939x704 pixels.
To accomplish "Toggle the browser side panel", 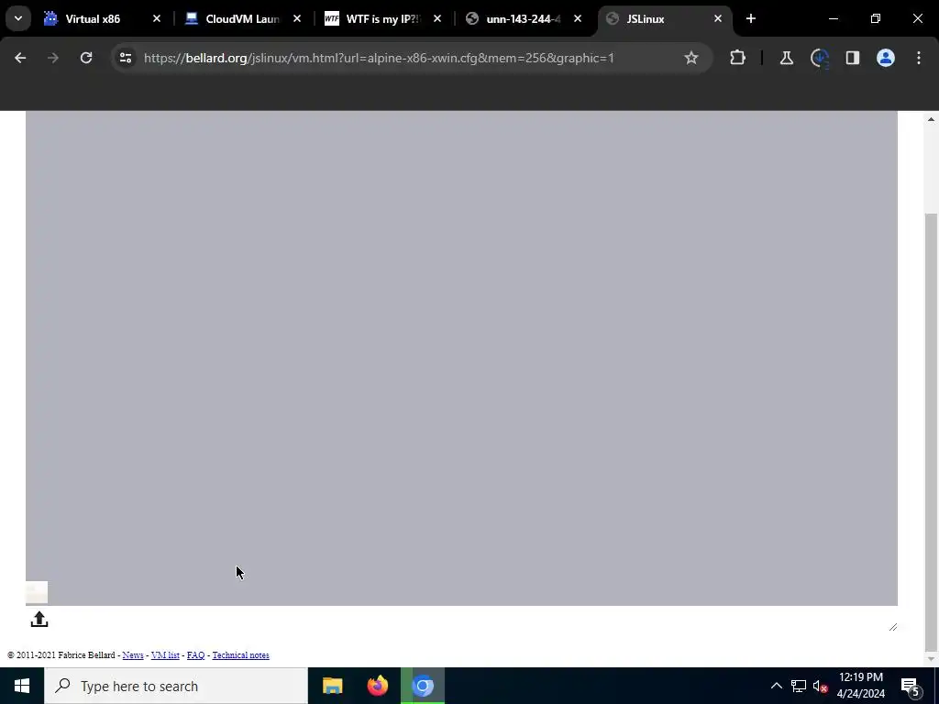I will pos(853,58).
